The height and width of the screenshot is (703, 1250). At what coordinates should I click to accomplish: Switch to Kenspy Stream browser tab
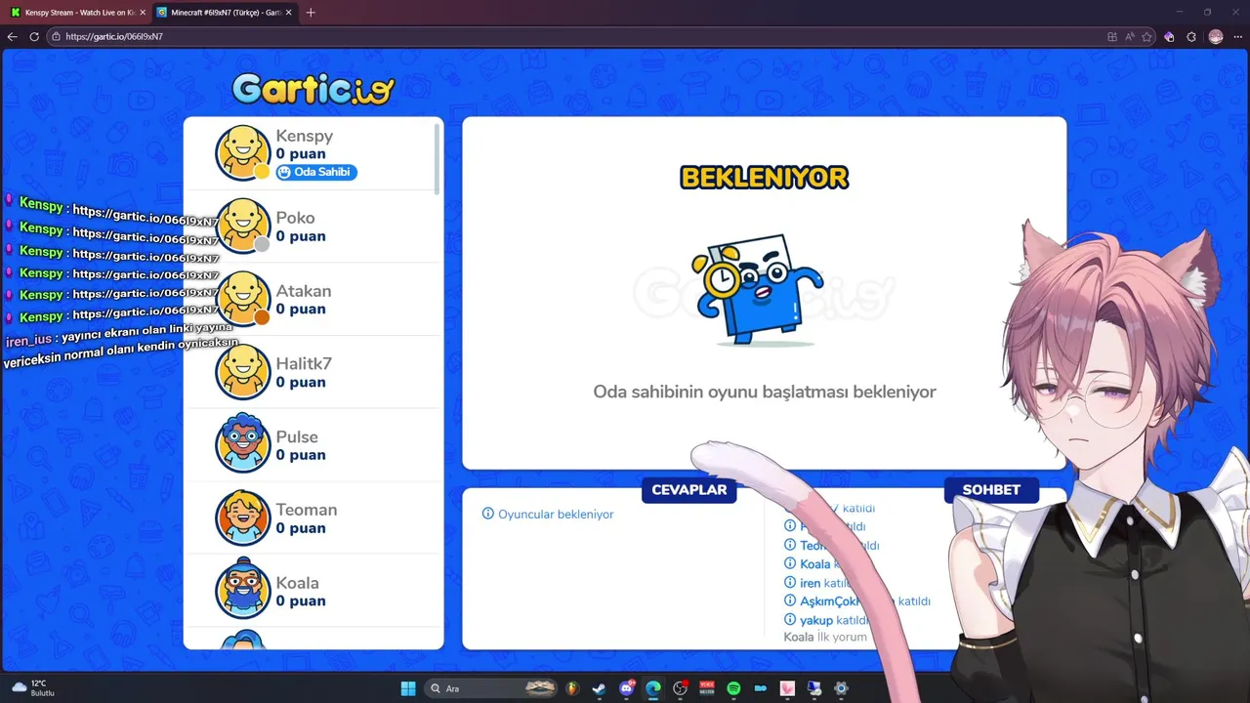(77, 12)
